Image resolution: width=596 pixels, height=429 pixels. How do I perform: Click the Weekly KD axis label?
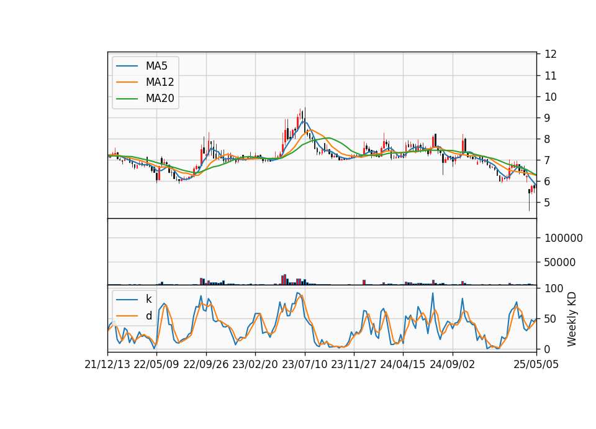coord(572,319)
